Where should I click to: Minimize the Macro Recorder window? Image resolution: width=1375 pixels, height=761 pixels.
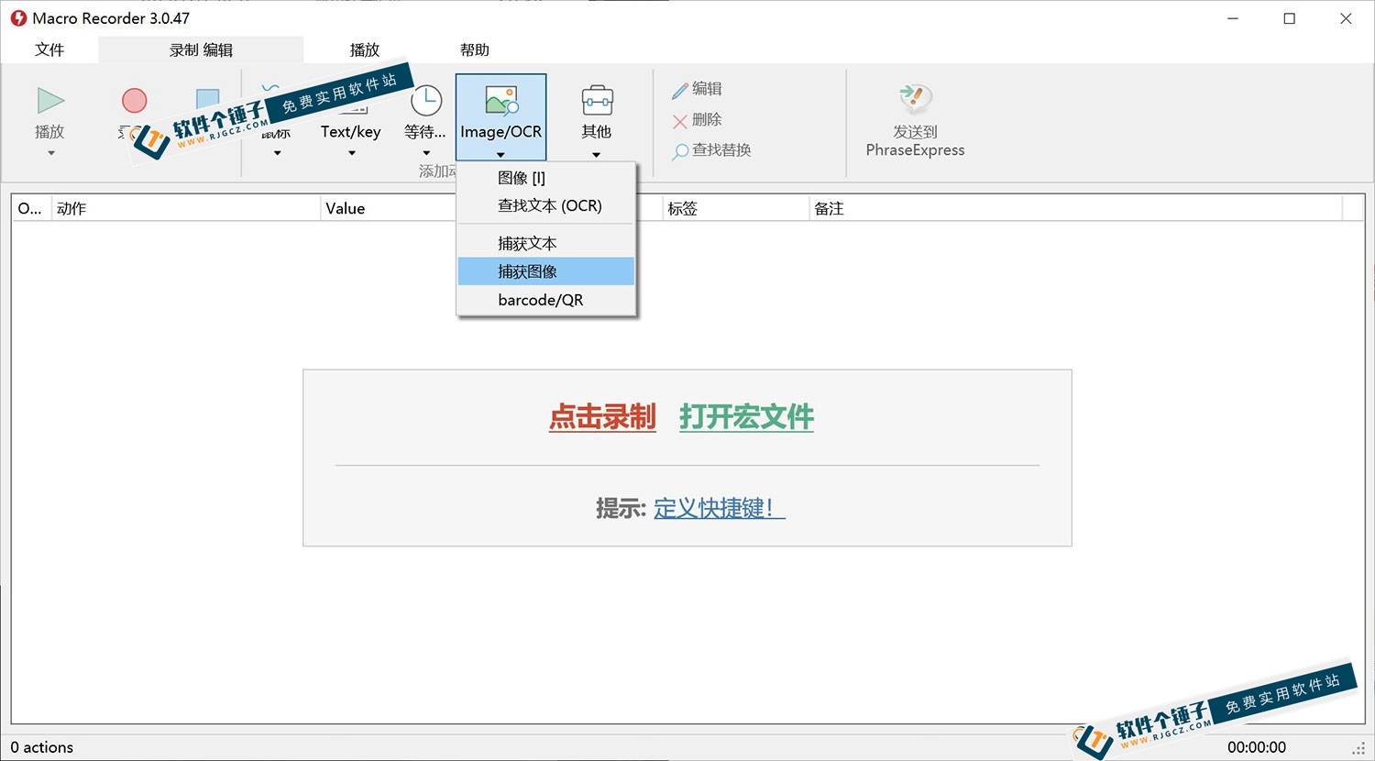(1233, 18)
